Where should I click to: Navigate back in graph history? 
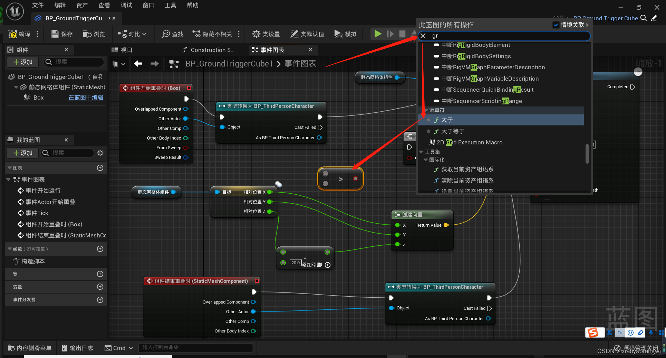(x=138, y=64)
